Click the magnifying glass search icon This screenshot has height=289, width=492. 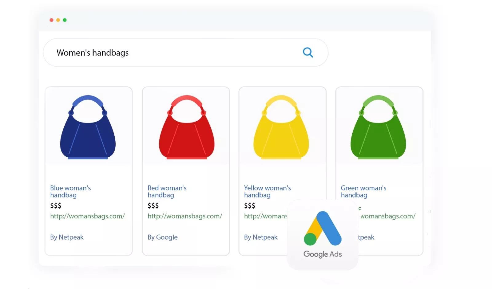click(x=308, y=53)
